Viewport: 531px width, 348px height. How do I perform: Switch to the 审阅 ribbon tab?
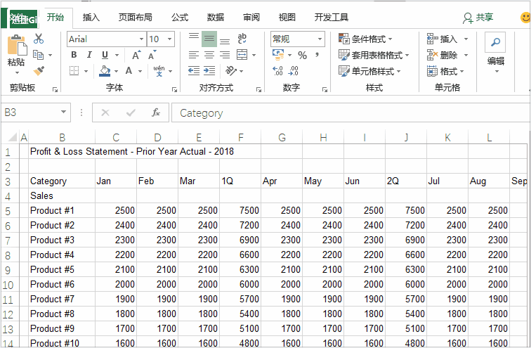[251, 18]
